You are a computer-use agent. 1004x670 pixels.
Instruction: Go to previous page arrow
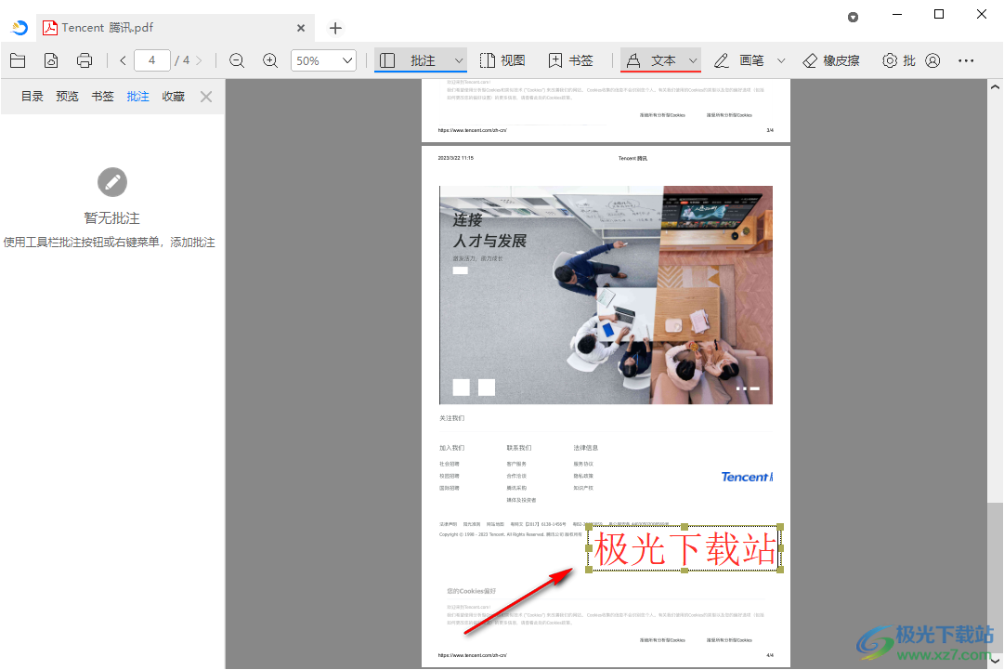click(123, 60)
